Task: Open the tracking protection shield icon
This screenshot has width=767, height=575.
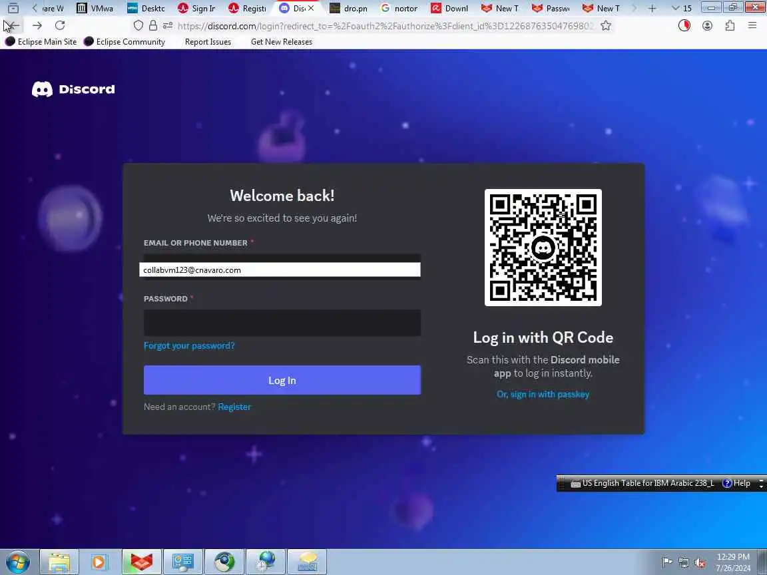Action: pyautogui.click(x=138, y=26)
